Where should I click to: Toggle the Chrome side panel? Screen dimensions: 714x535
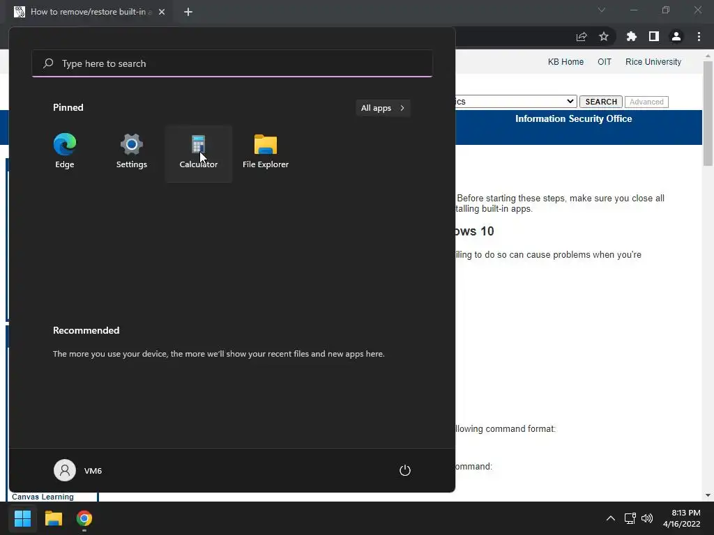tap(654, 36)
